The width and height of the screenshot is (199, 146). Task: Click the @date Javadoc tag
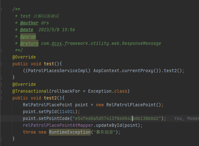coord(27,30)
